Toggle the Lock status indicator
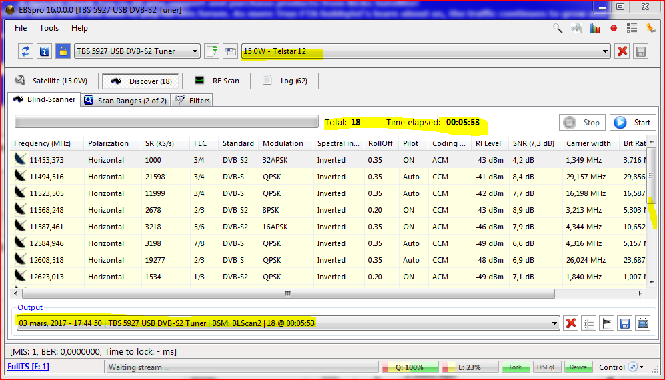Screen dimensions: 665x380 516,367
